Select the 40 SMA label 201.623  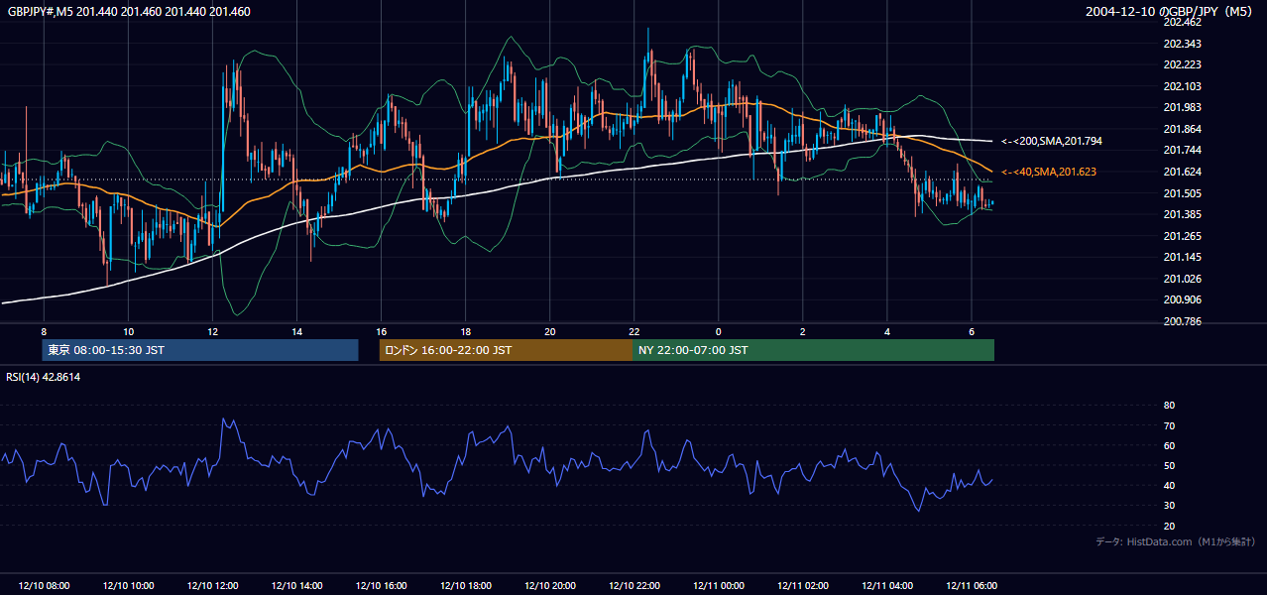pos(1049,173)
